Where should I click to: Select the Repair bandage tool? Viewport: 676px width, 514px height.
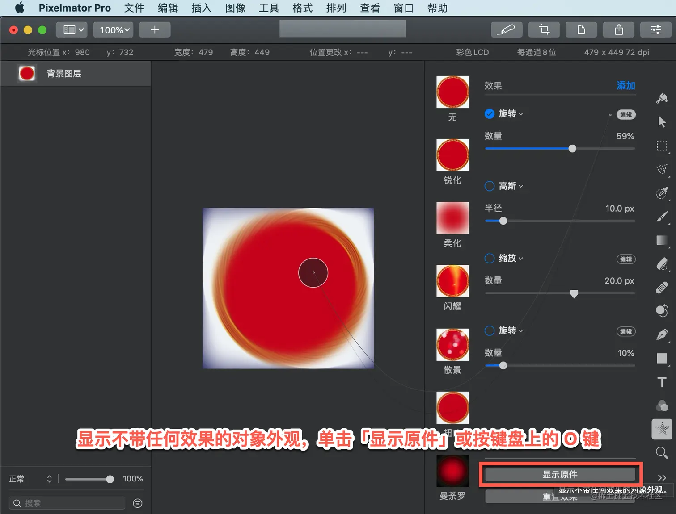point(662,288)
